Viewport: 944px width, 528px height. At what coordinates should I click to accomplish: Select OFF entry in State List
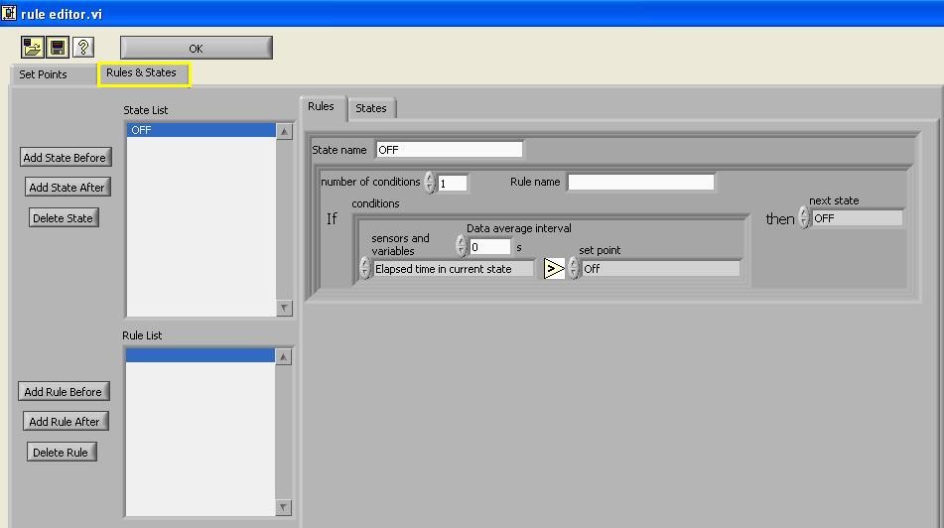coord(202,130)
